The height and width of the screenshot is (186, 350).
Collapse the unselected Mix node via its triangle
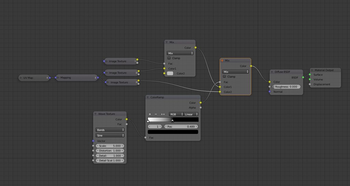[167, 42]
